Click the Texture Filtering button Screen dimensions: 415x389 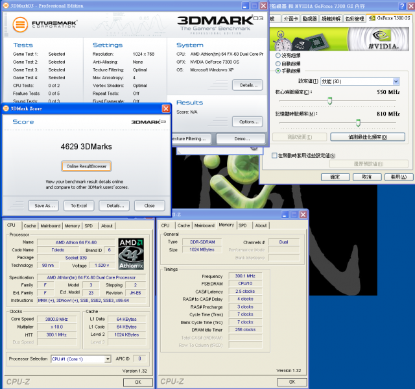pos(191,138)
